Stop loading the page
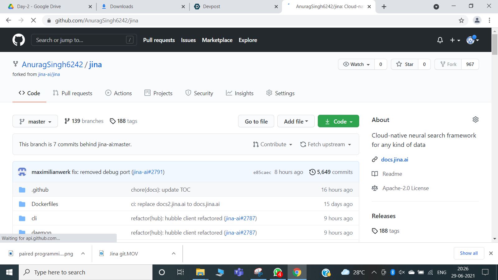Image resolution: width=498 pixels, height=280 pixels. pos(34,21)
